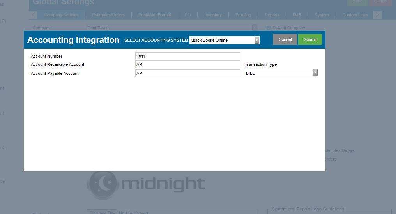This screenshot has width=396, height=214.
Task: Click the right tab-scroll arrow icon
Action: coord(377,15)
